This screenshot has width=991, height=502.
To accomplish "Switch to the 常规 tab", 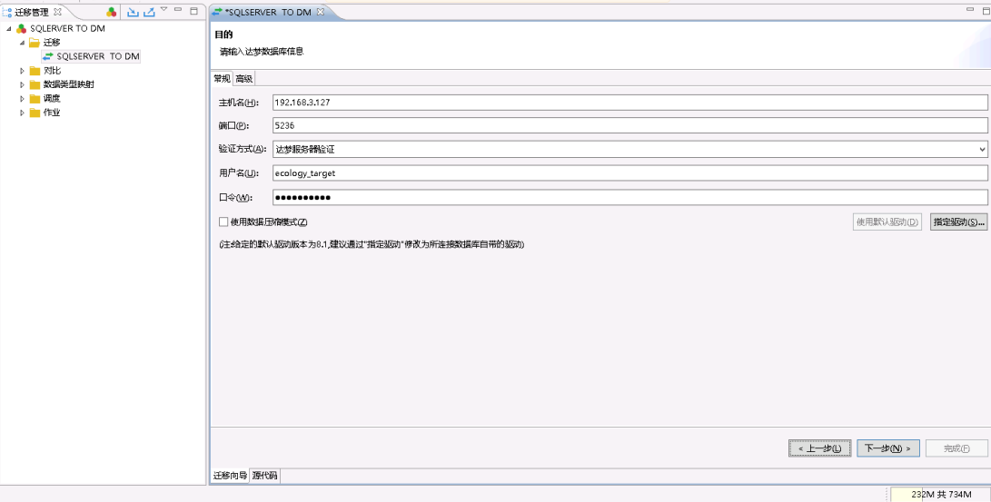I will click(222, 78).
